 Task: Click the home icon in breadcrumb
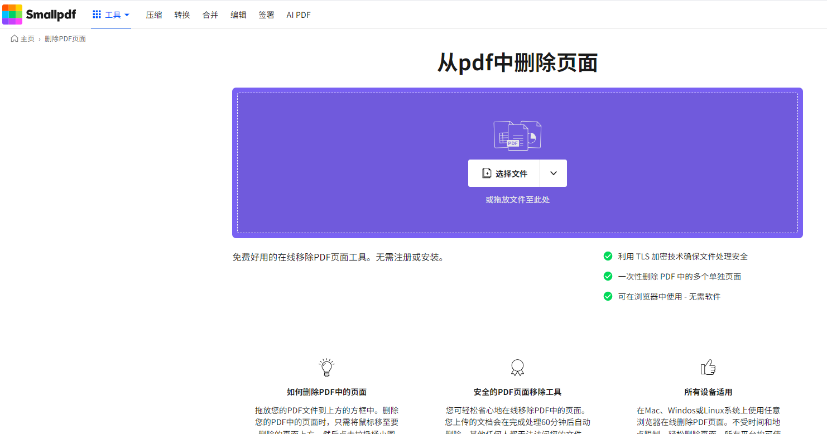tap(15, 38)
